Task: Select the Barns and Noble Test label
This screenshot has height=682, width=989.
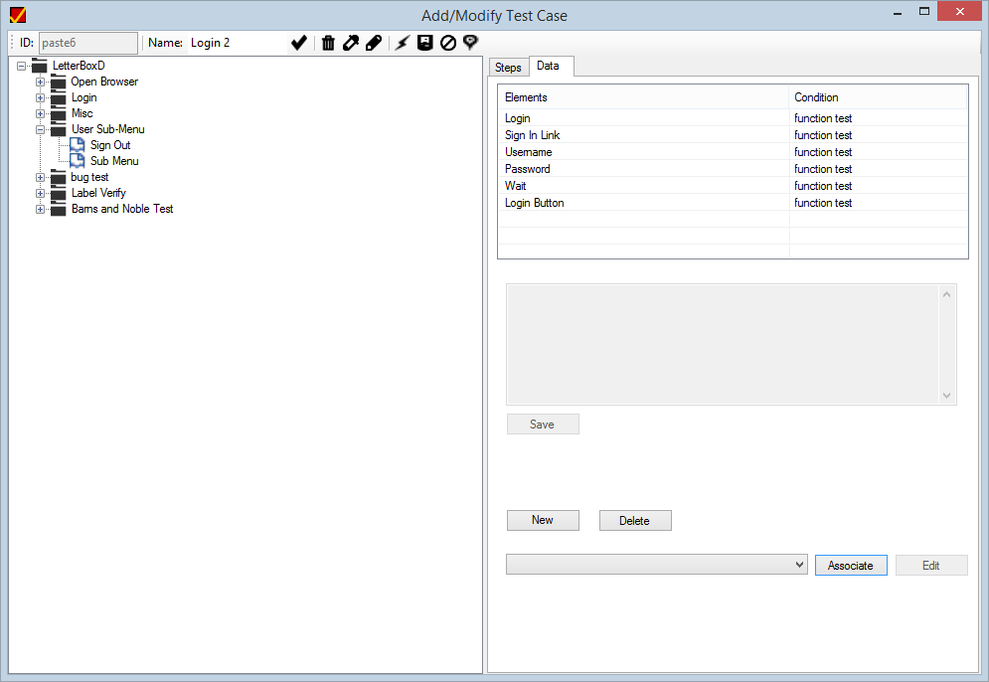Action: [x=122, y=209]
